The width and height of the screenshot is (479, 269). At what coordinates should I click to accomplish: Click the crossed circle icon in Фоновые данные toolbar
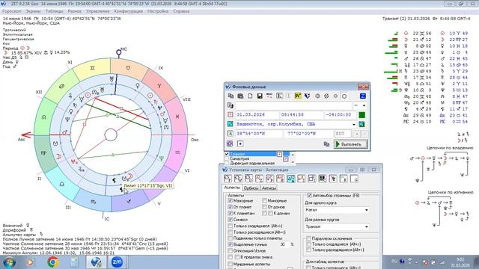pos(326,96)
